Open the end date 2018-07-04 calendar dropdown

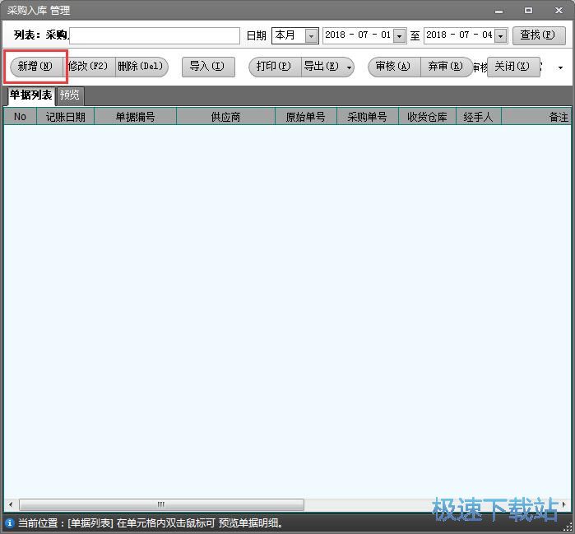coord(501,36)
